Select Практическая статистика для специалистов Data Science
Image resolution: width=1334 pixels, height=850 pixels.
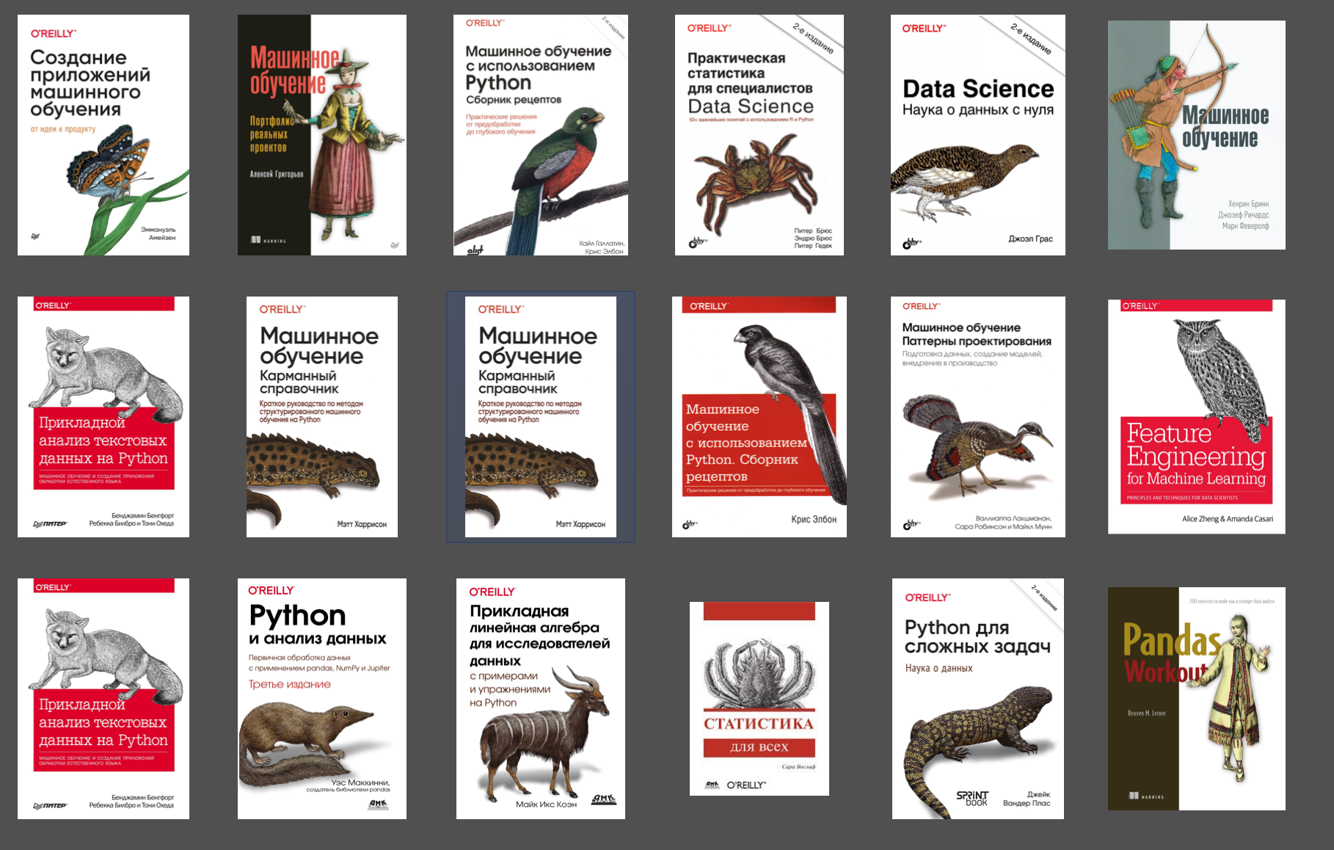759,135
